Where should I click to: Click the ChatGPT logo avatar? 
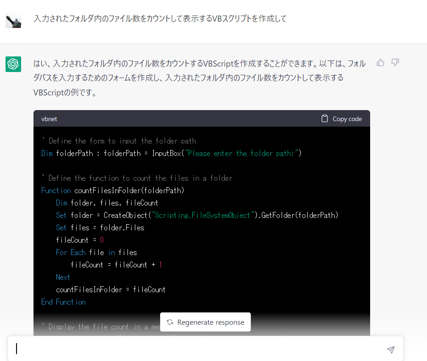pos(13,64)
